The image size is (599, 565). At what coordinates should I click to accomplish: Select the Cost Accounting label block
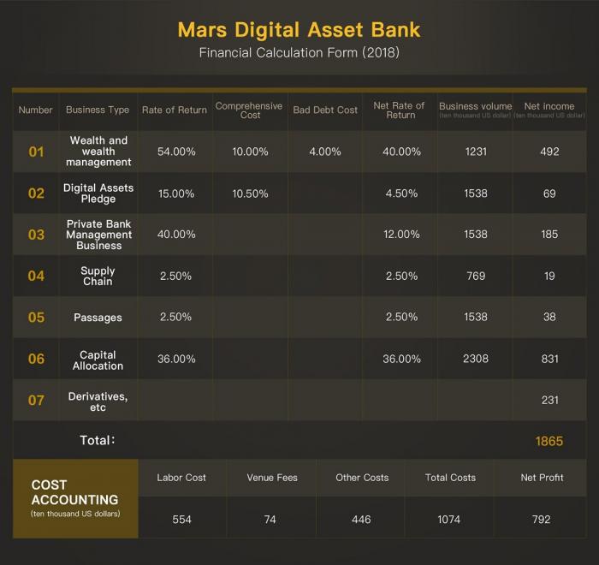pyautogui.click(x=75, y=499)
